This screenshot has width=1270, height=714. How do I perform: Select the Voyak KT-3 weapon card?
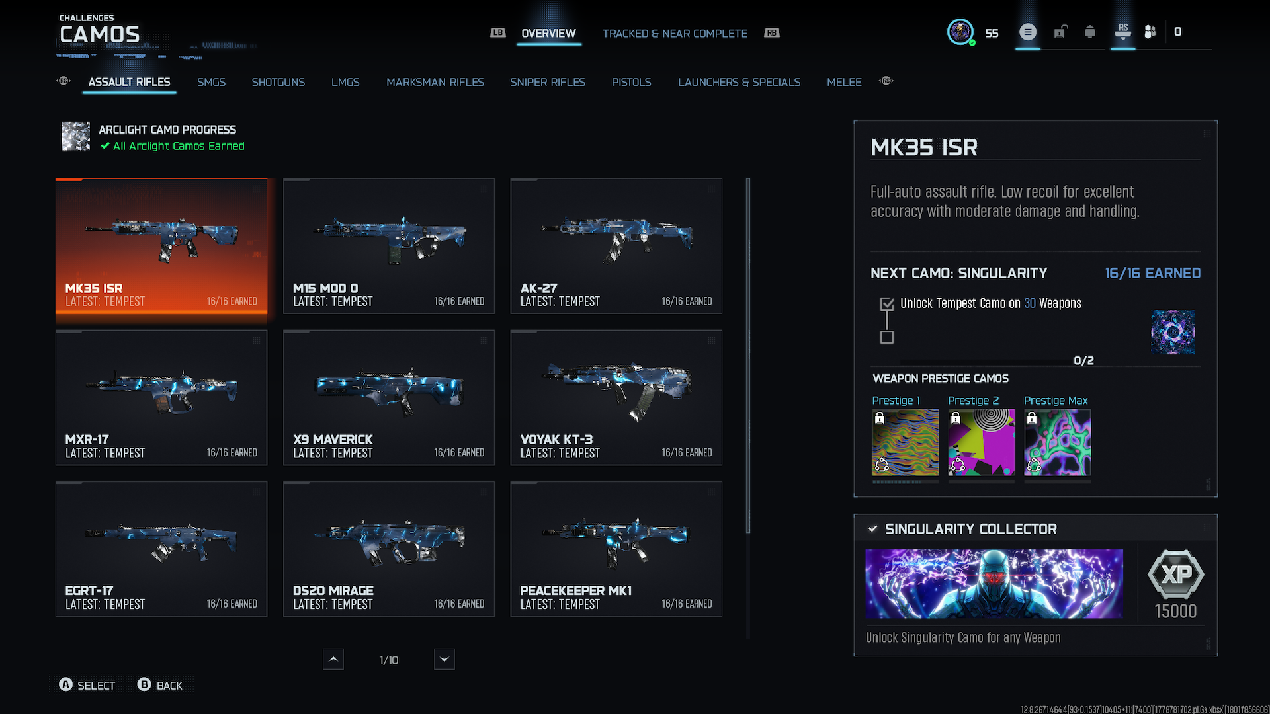click(x=616, y=397)
